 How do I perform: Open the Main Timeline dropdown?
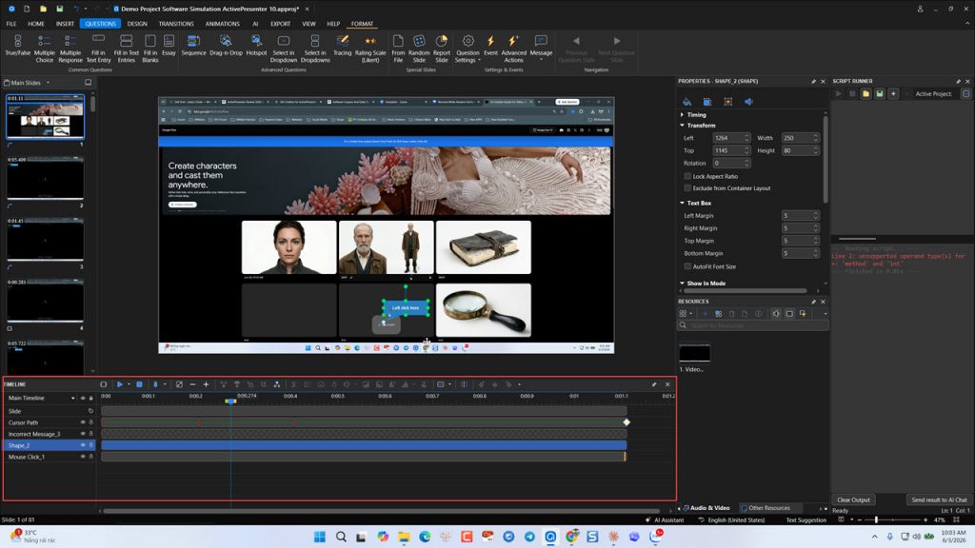pos(72,399)
